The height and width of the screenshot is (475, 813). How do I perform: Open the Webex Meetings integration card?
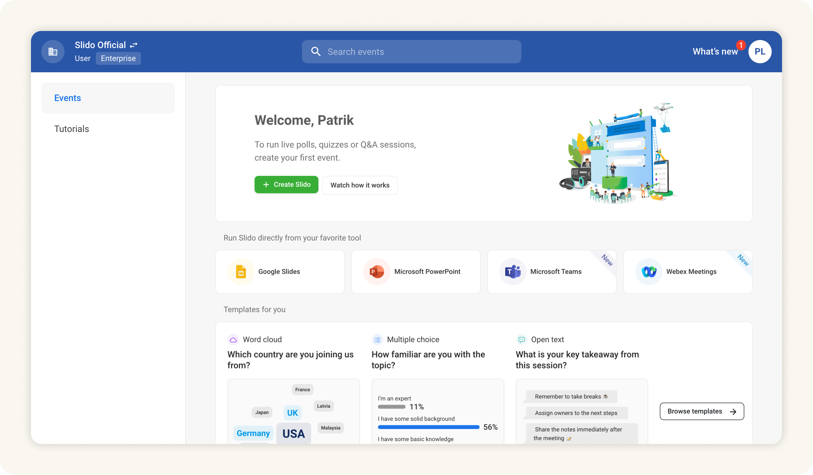point(688,272)
